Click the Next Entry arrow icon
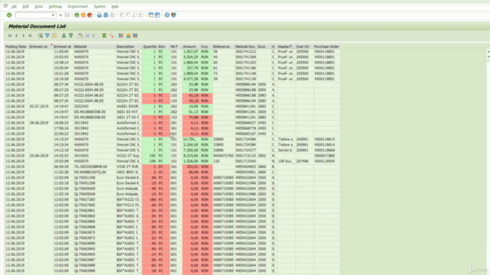Screen dimensions: 490x275 point(24,36)
